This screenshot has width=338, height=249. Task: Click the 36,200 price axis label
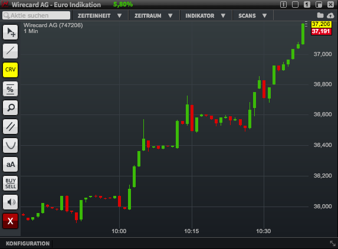coord(323,176)
